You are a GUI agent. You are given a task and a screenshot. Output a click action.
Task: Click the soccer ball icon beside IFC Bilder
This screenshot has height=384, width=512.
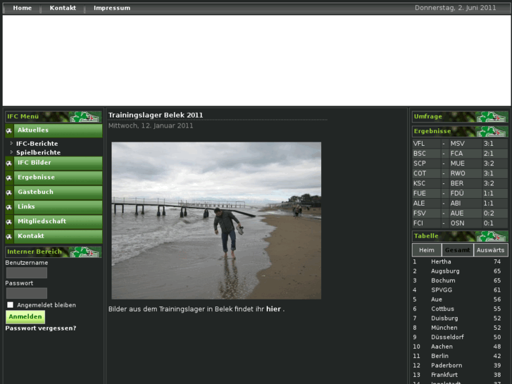coord(9,163)
